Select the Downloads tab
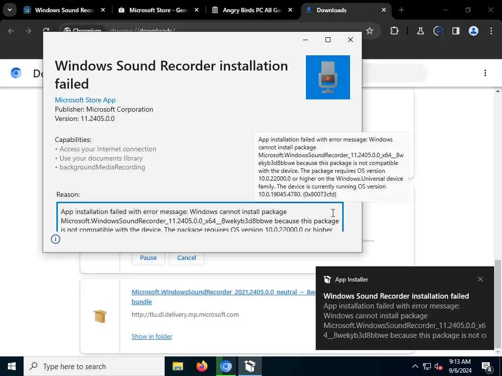This screenshot has width=502, height=376. (346, 10)
